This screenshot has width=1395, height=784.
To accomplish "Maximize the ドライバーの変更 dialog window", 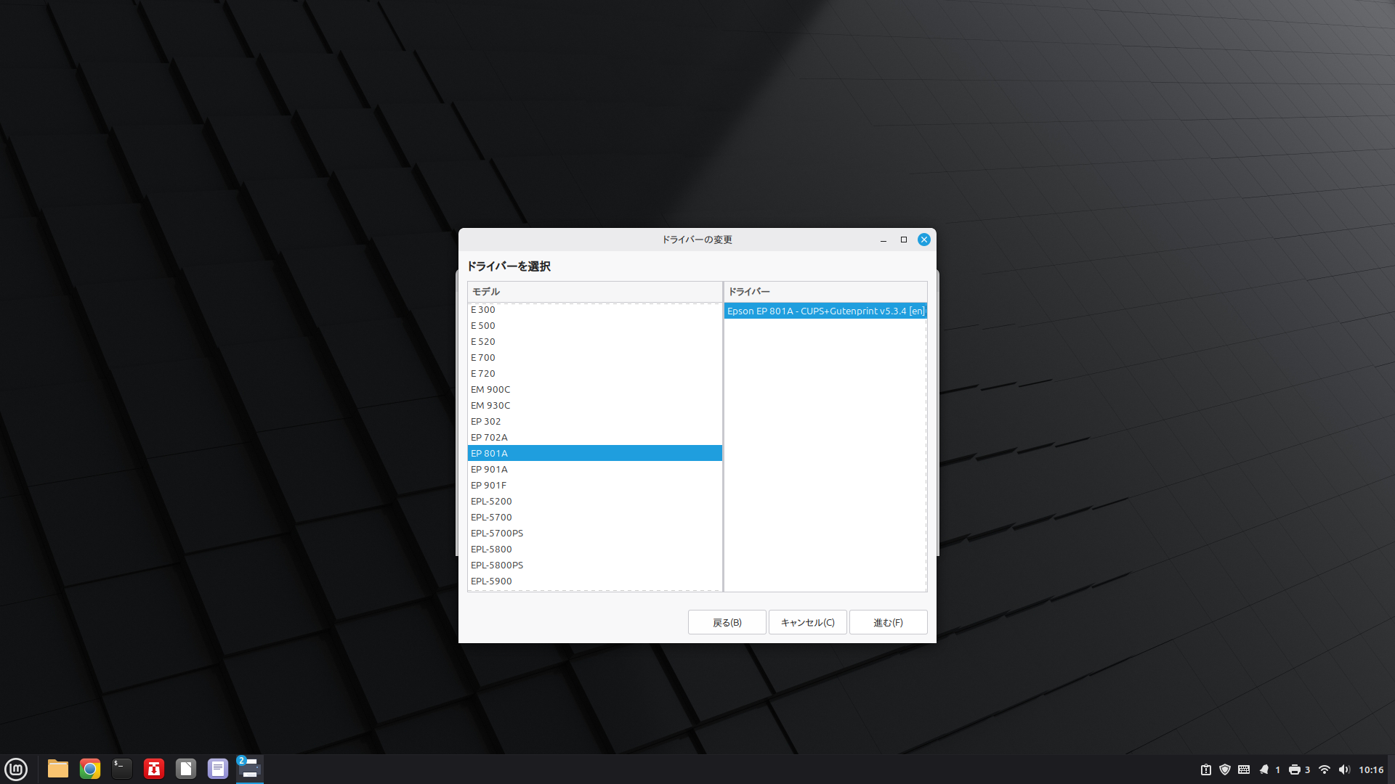I will [x=904, y=240].
